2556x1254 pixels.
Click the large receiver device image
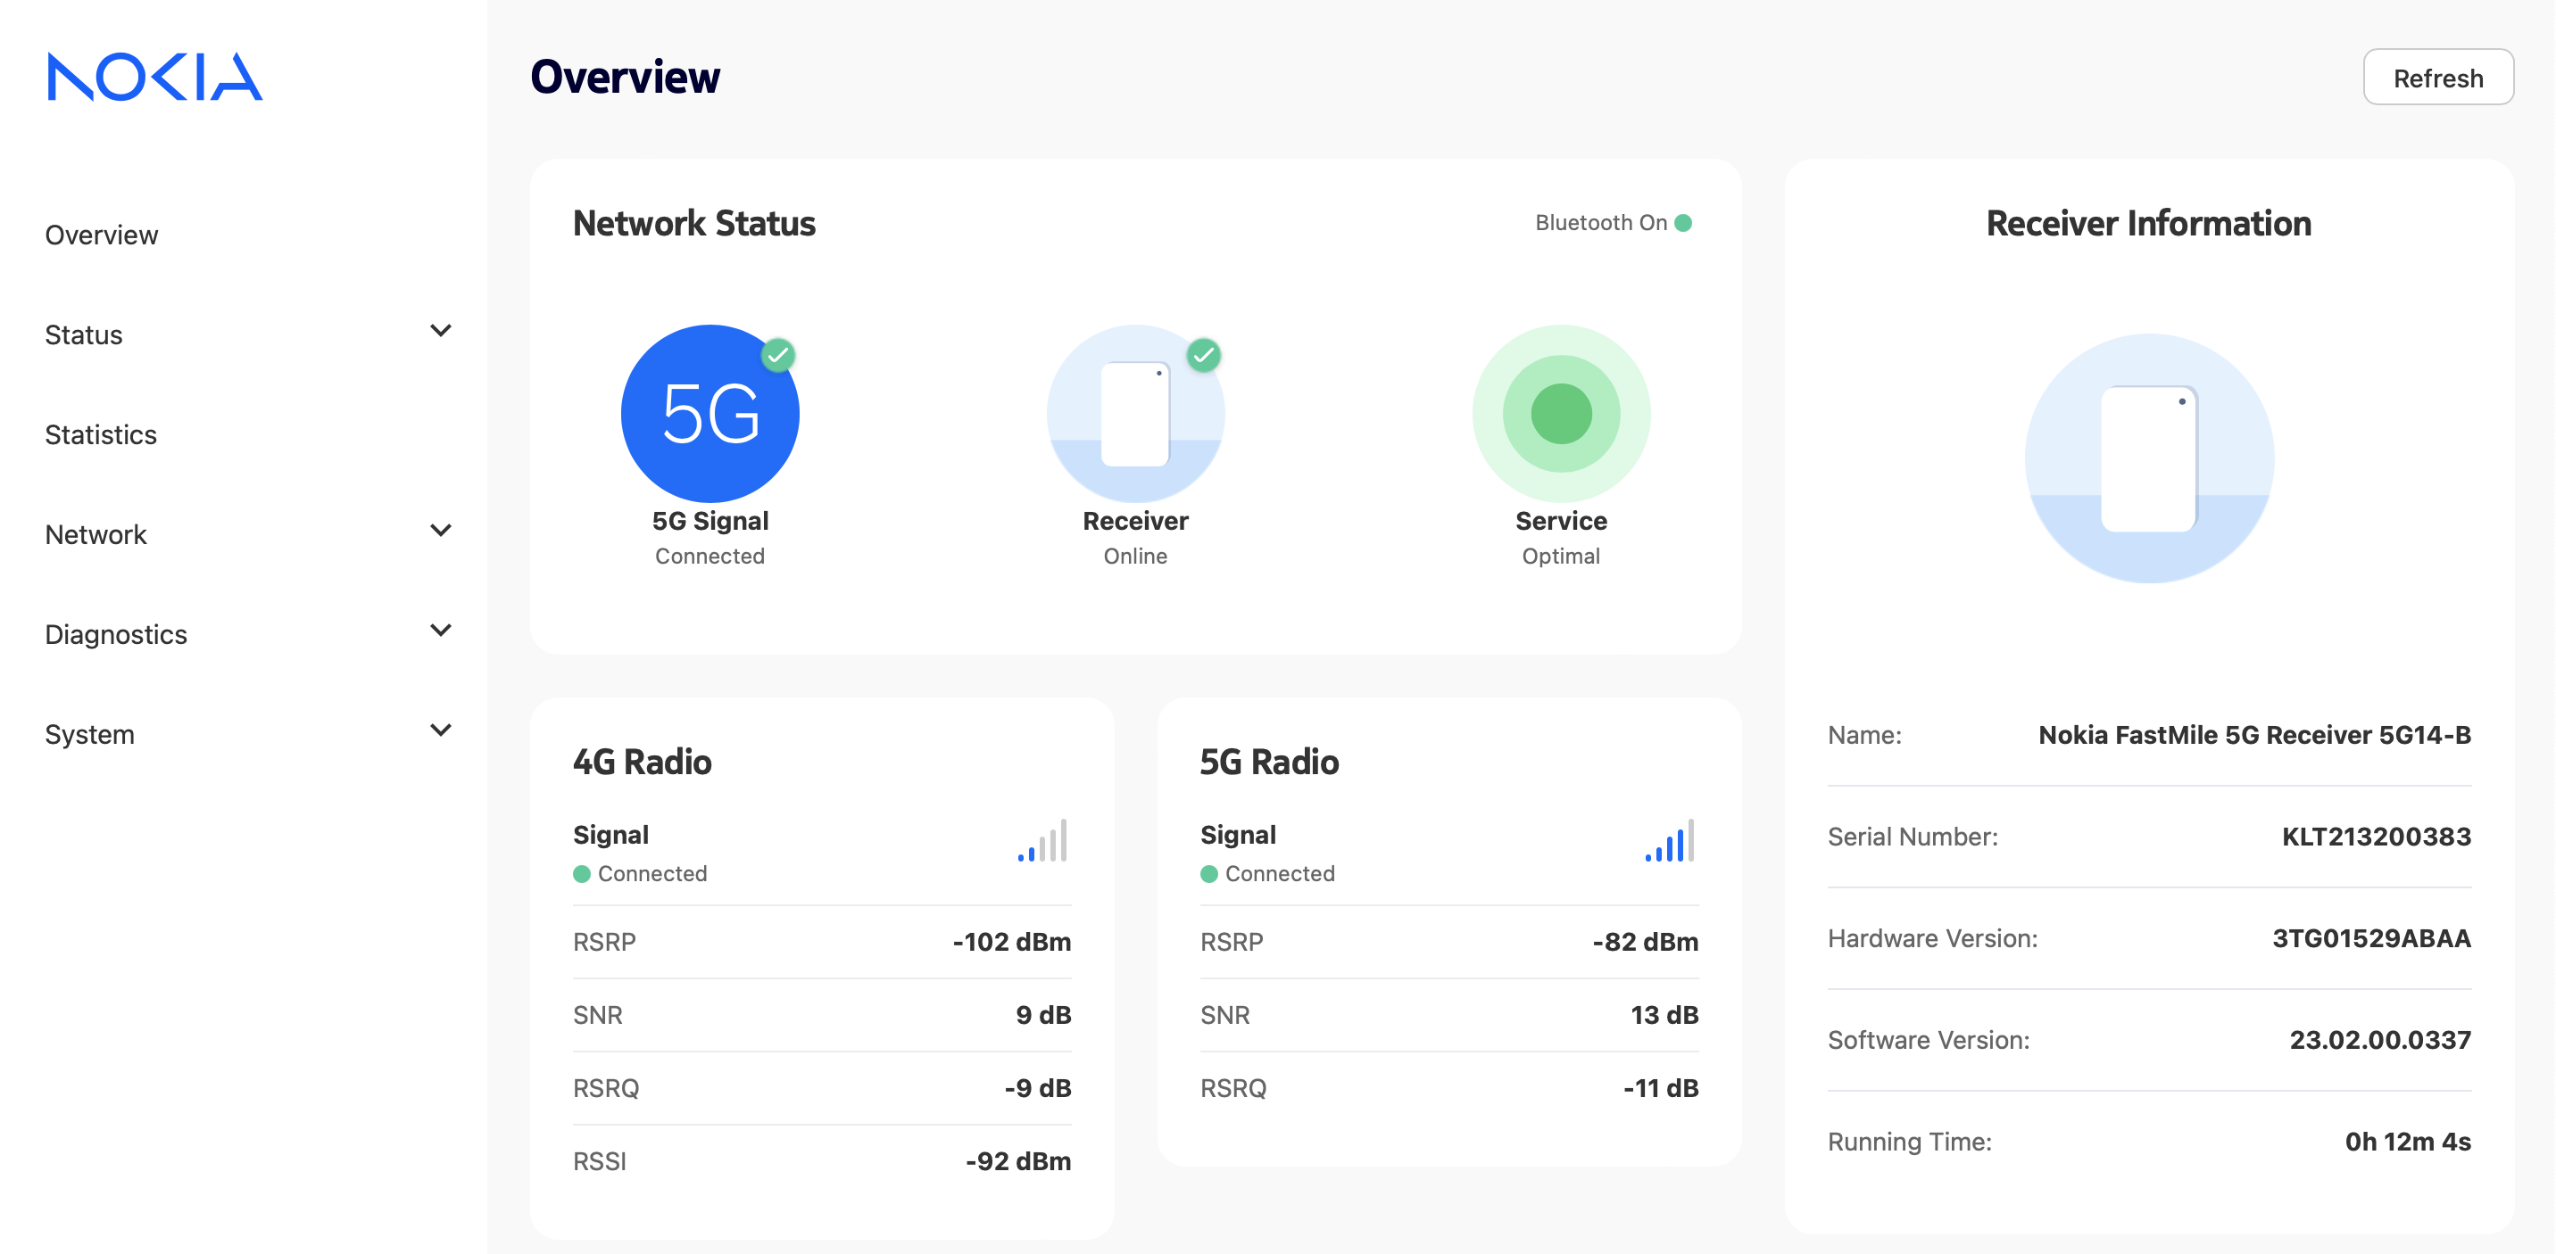(x=2148, y=459)
